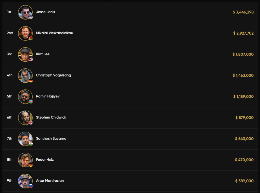
Task: Open Christoph Vogelsang's name link
Action: pos(53,75)
